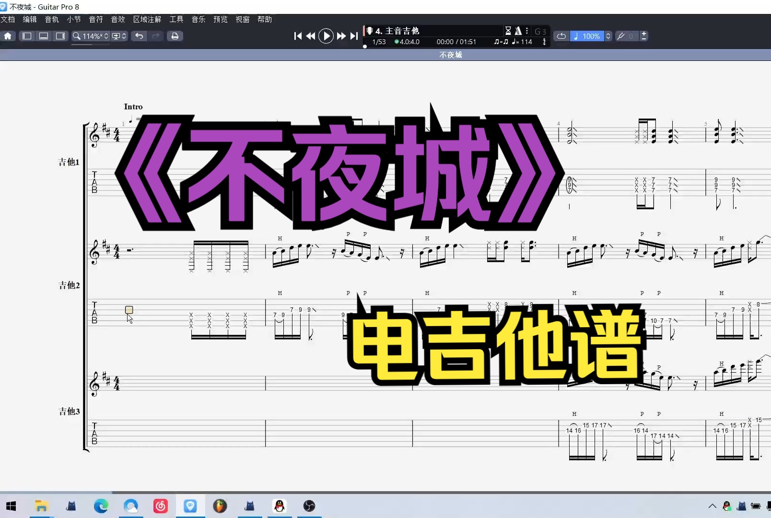771x518 pixels.
Task: Click the bar position 1/53
Action: [x=379, y=42]
